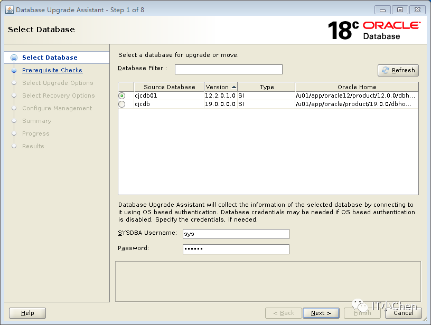Focus the Password field

pos(236,249)
